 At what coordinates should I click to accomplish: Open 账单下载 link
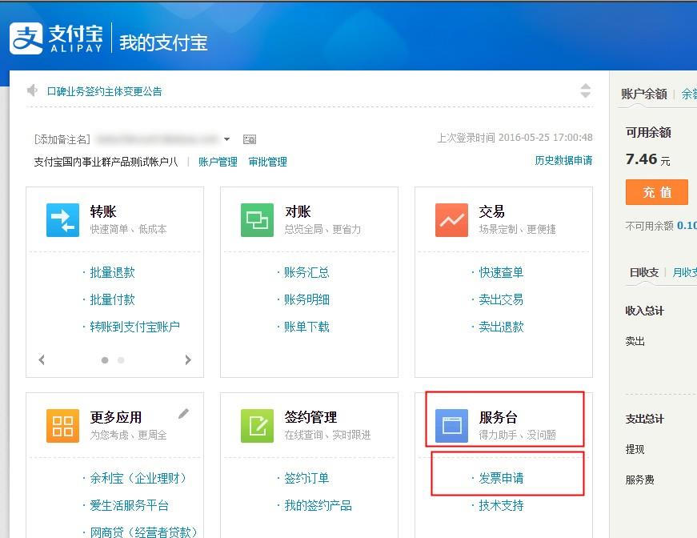click(306, 327)
